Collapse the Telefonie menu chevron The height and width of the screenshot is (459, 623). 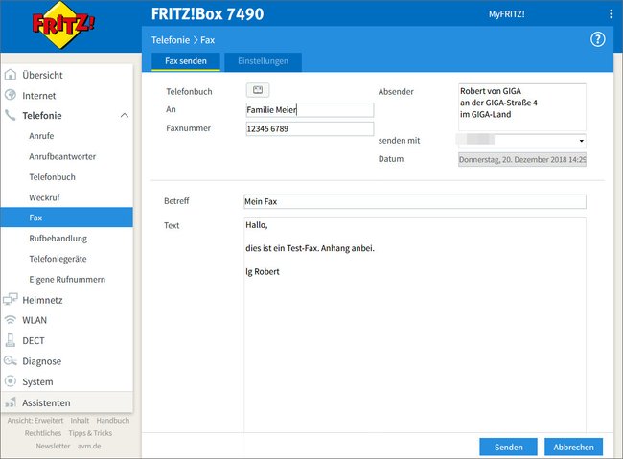click(x=125, y=115)
